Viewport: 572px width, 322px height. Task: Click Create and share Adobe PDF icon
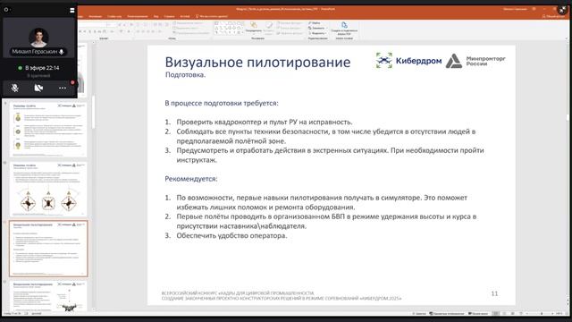coord(344,28)
